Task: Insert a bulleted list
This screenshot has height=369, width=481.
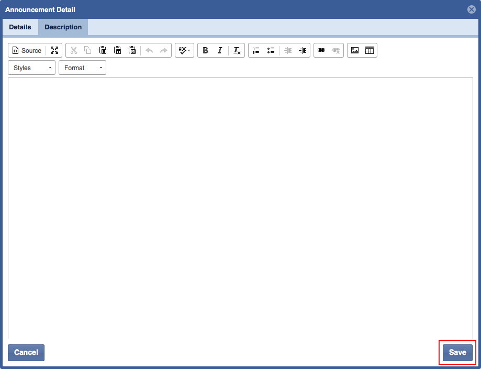Action: tap(271, 51)
